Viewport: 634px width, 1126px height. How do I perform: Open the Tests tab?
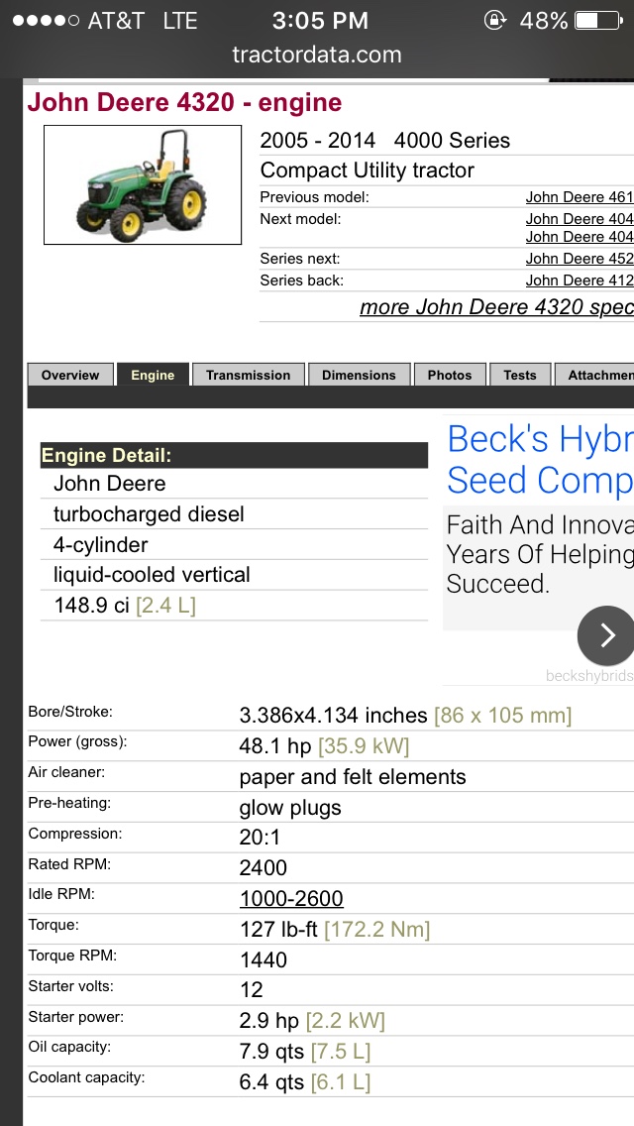coord(520,375)
